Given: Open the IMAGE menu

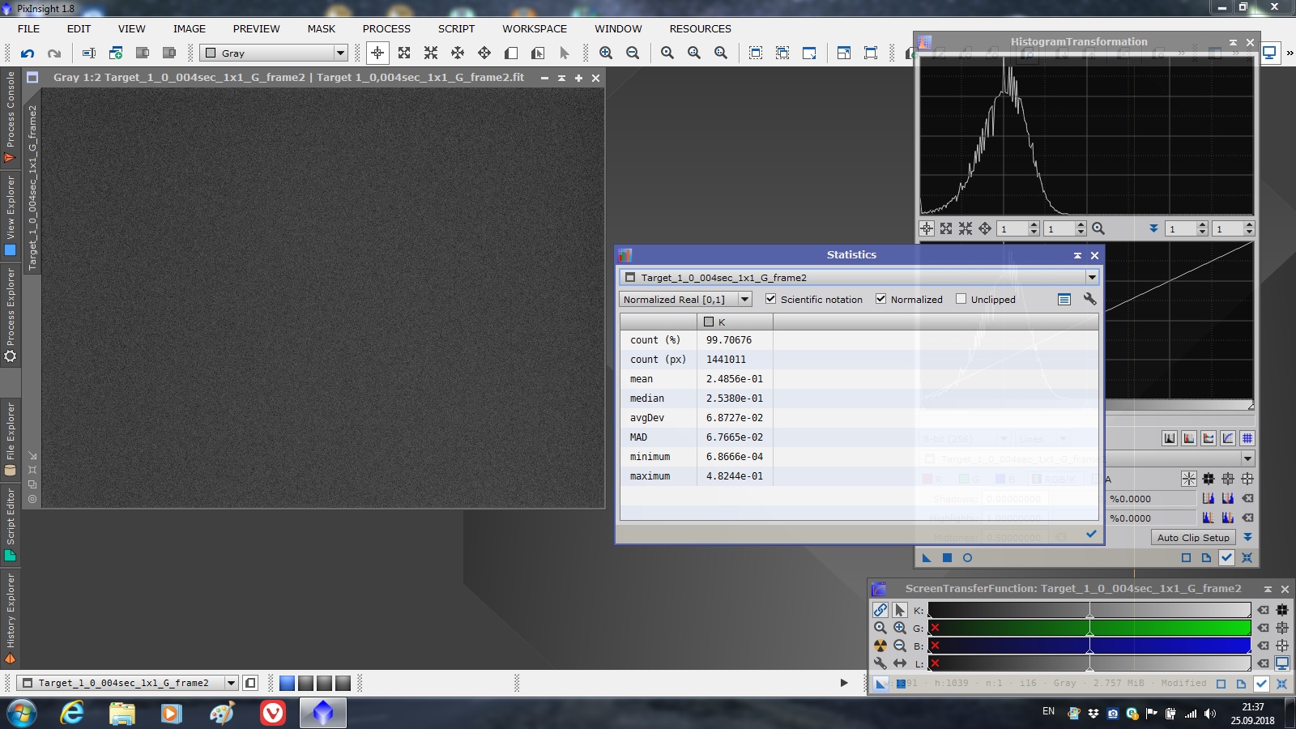Looking at the screenshot, I should (x=190, y=28).
